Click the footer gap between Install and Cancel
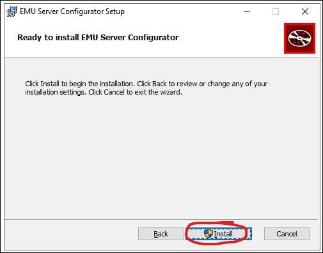The height and width of the screenshot is (253, 323). pyautogui.click(x=258, y=234)
